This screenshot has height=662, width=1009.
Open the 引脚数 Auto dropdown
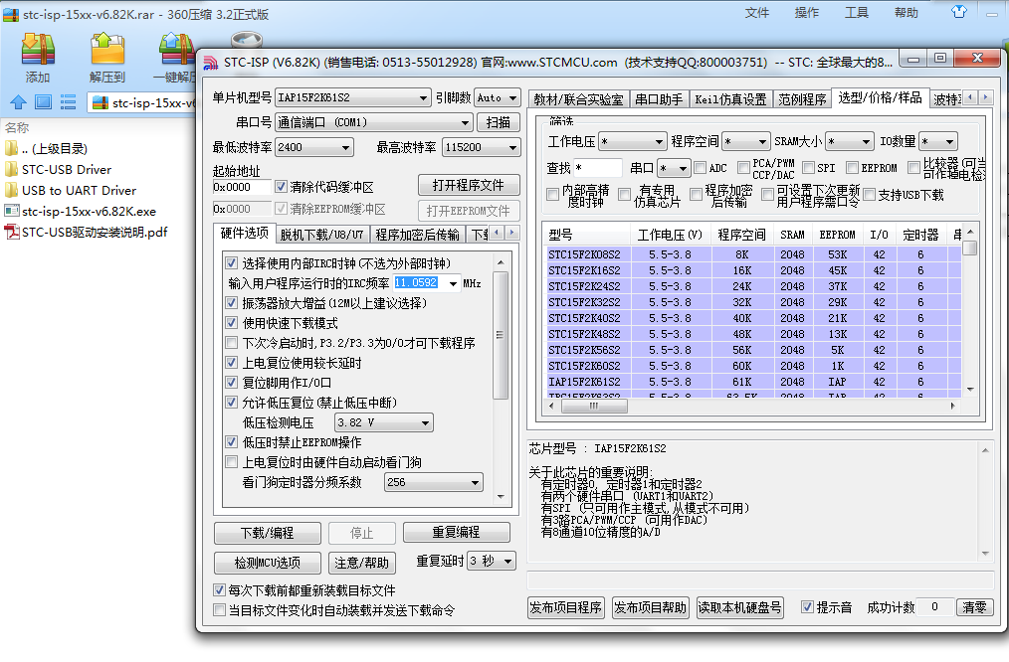tap(497, 97)
